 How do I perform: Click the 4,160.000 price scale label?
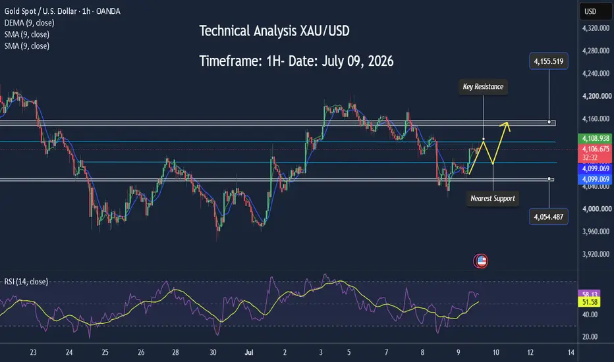tap(596, 119)
